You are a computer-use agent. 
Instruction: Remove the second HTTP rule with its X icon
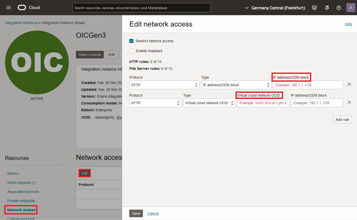coord(349,102)
